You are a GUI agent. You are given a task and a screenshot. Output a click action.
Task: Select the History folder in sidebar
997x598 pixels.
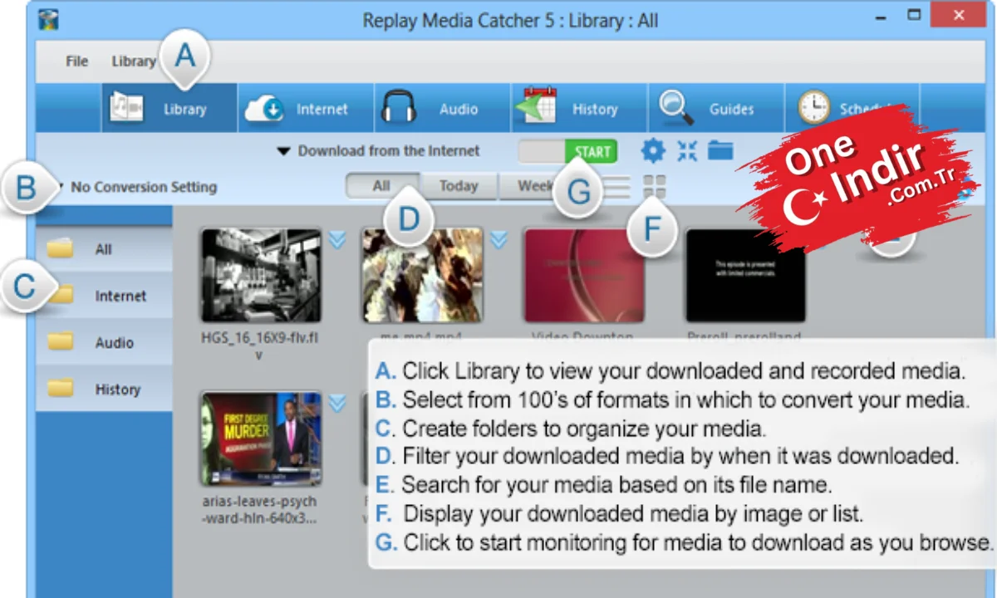(104, 389)
